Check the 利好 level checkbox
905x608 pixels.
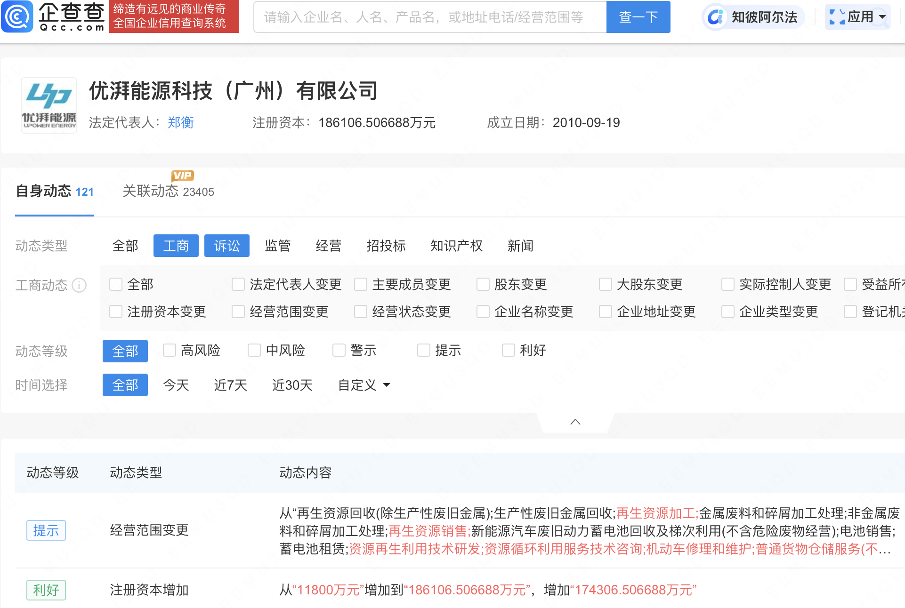pos(509,350)
